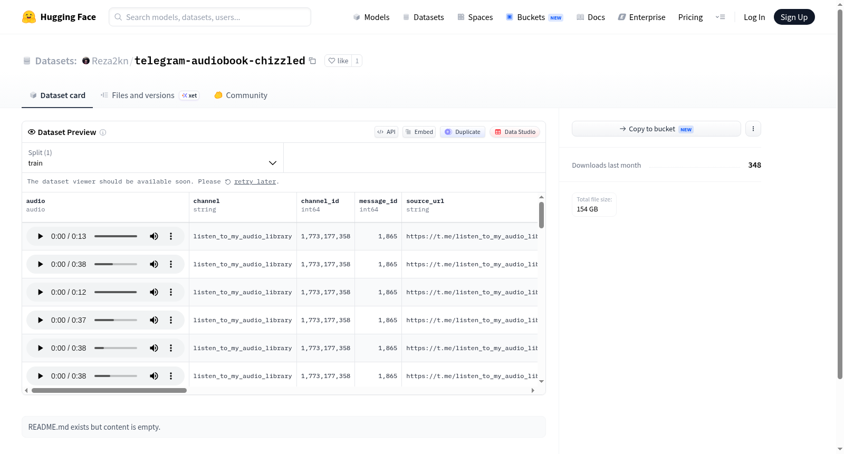Open Spaces in the top navigation
844x454 pixels.
pos(475,17)
